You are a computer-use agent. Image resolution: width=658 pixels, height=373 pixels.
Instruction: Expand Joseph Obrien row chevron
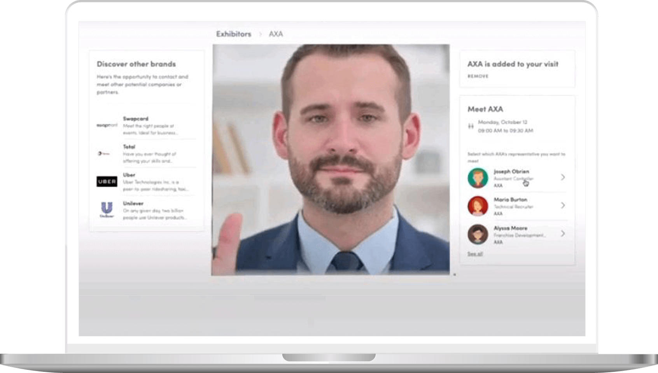click(563, 177)
